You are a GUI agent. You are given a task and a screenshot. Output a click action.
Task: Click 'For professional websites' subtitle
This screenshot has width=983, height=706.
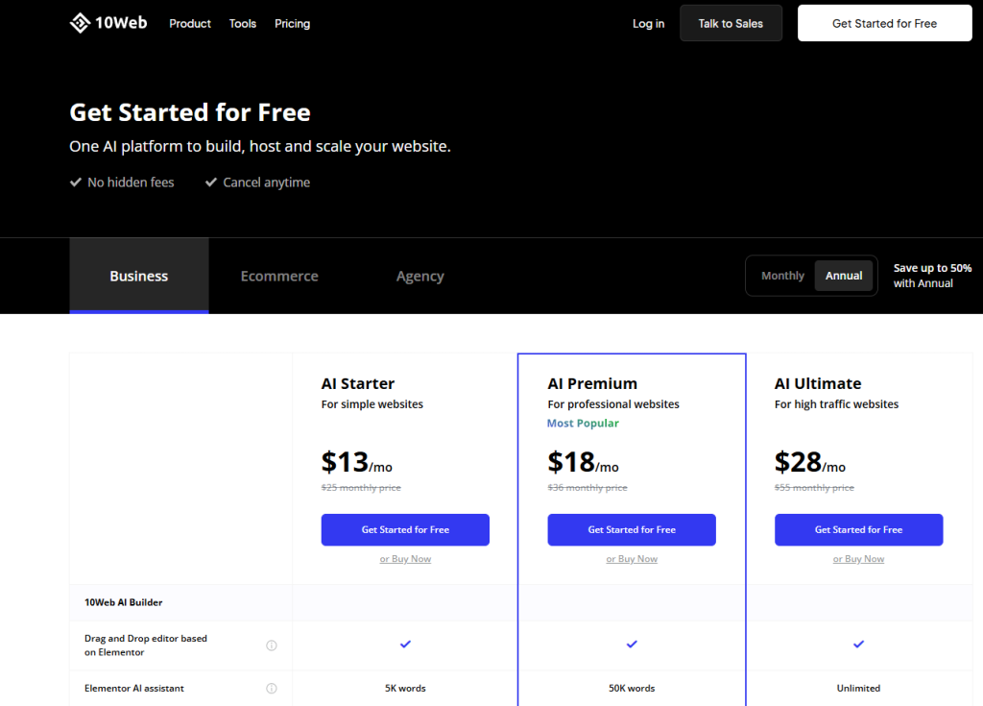[613, 404]
